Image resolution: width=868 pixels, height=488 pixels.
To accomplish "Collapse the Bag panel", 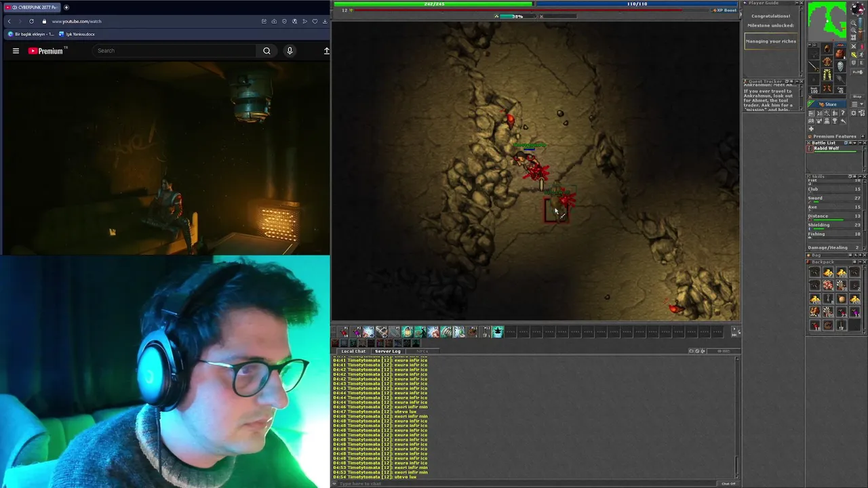I will 860,255.
